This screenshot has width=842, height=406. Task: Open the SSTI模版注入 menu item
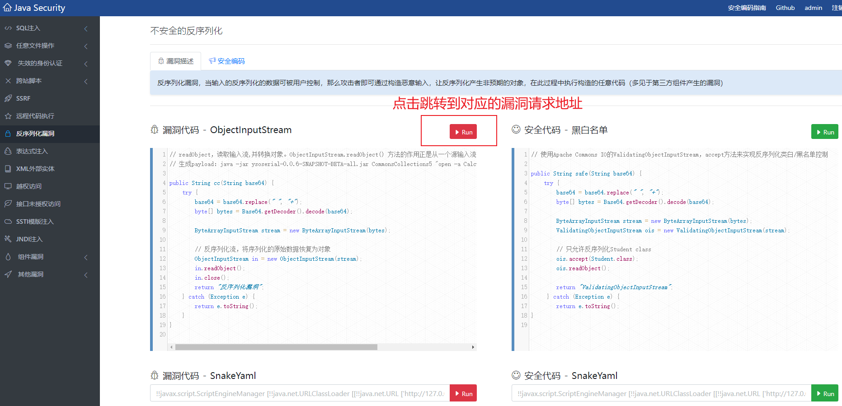pos(50,221)
